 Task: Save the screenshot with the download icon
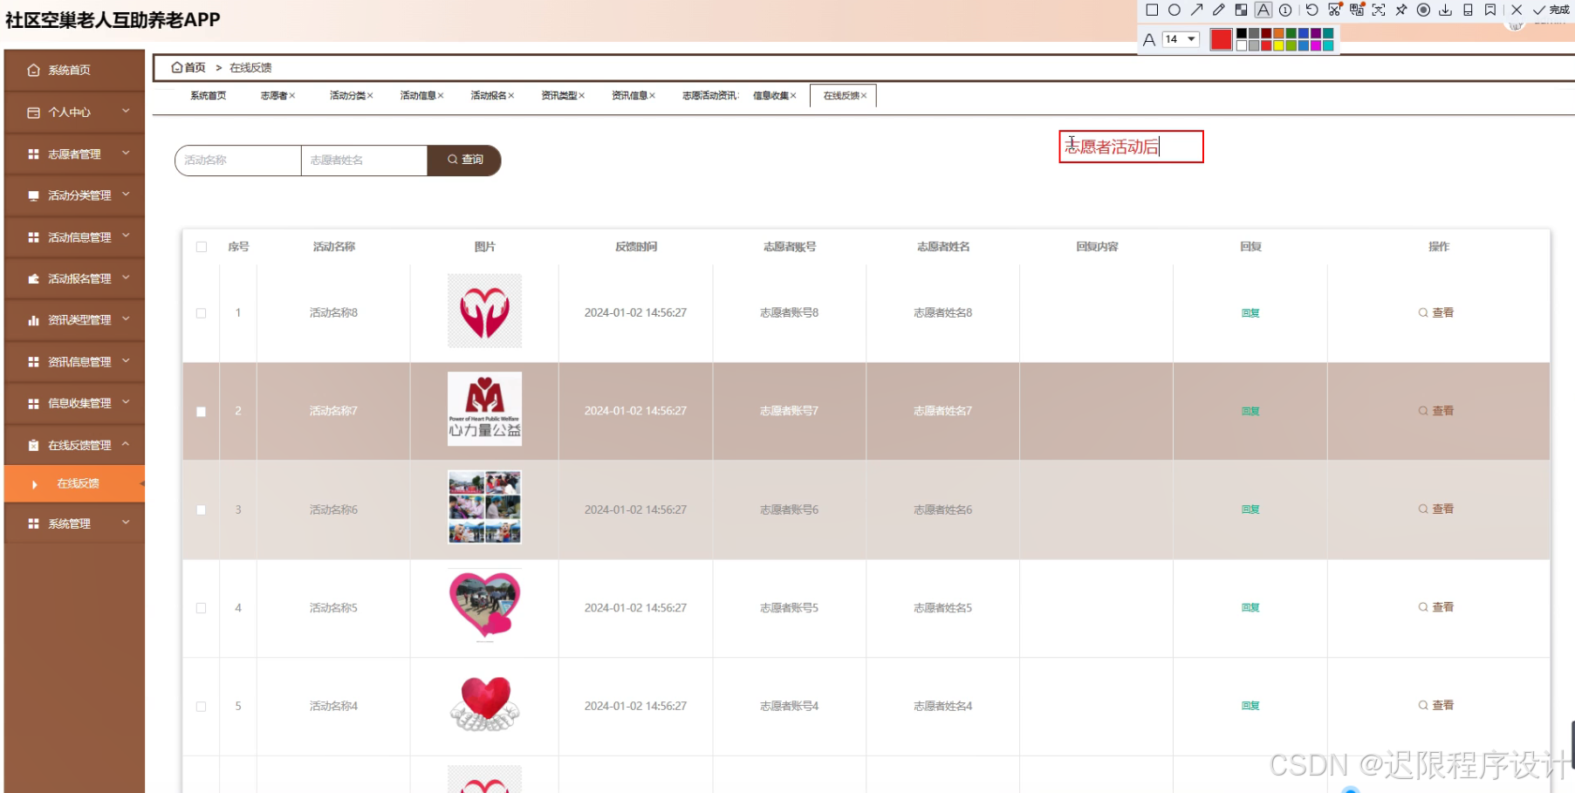[1446, 10]
